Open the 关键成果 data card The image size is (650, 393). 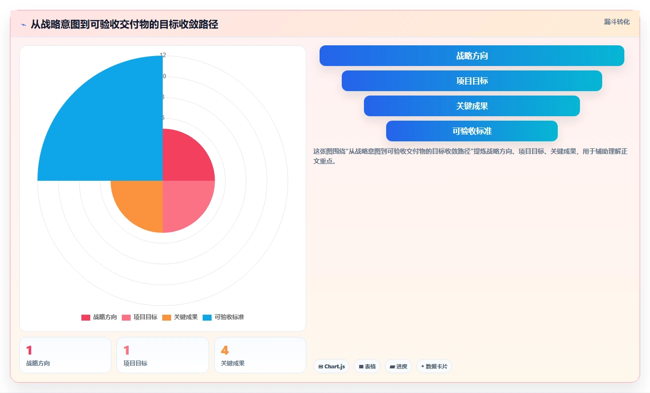pos(260,355)
